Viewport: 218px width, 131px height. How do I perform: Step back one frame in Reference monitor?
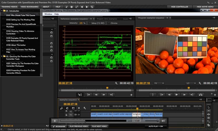pos(96,95)
